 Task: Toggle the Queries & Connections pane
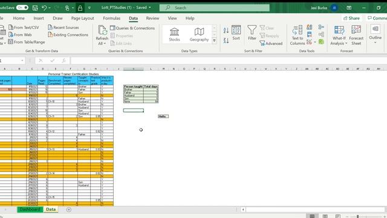[132, 28]
